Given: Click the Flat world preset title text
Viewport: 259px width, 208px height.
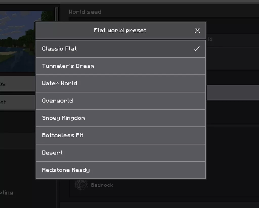Looking at the screenshot, I should click(x=120, y=30).
